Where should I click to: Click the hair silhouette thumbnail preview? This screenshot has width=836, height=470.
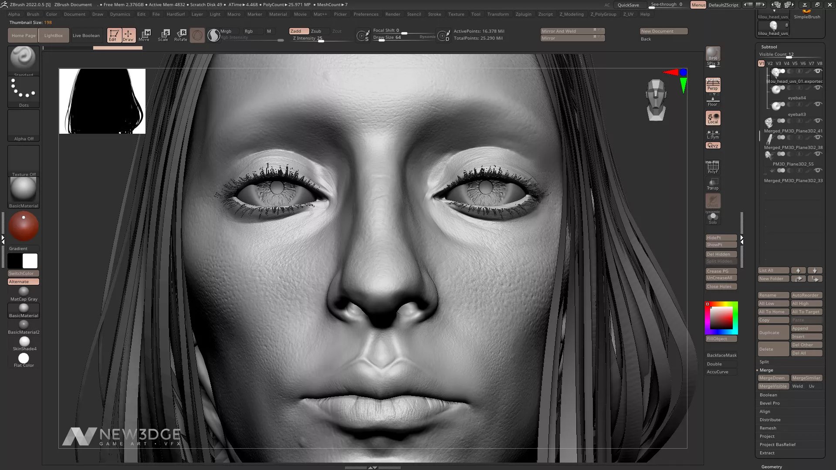[102, 101]
